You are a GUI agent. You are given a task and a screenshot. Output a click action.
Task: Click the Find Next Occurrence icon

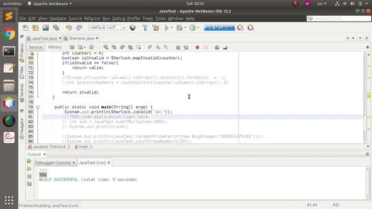122,48
